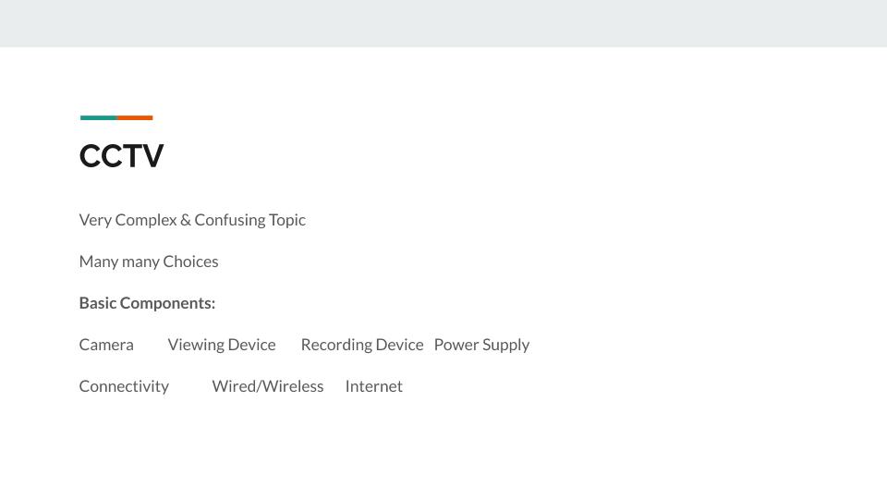Click the ampersand in the first line

[186, 220]
